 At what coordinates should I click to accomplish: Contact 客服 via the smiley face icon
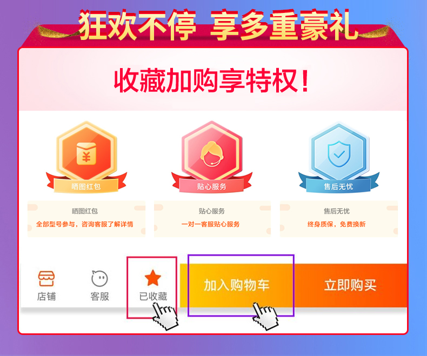tap(99, 278)
